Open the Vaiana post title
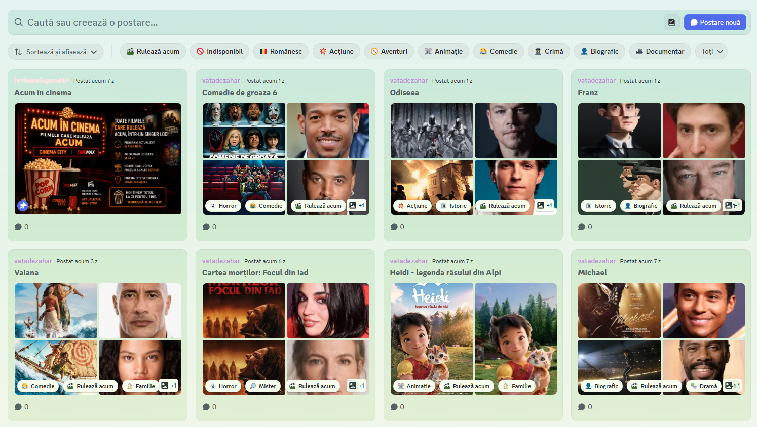The image size is (757, 427). pyautogui.click(x=26, y=273)
